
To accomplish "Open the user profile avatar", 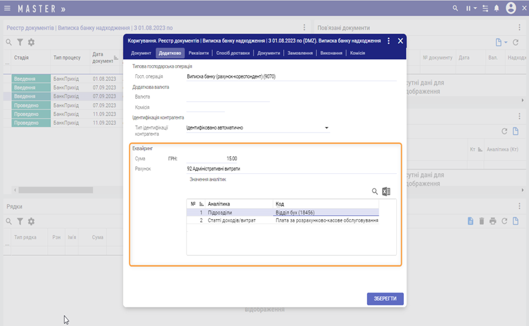I will tap(511, 8).
